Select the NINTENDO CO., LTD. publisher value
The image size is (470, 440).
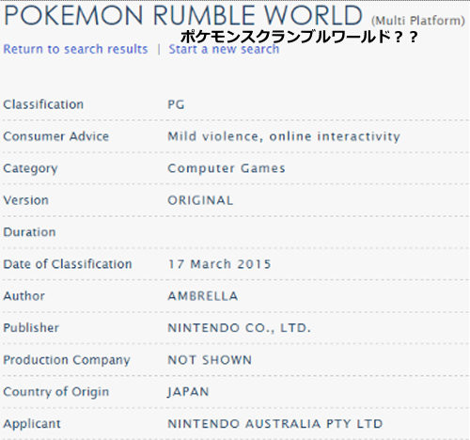tap(240, 328)
